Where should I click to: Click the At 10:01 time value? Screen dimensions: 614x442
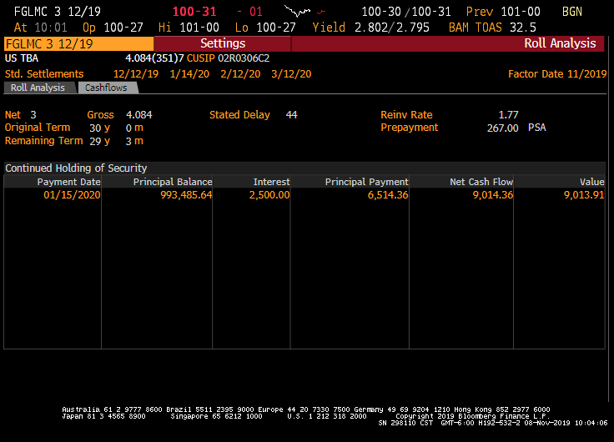pyautogui.click(x=51, y=28)
